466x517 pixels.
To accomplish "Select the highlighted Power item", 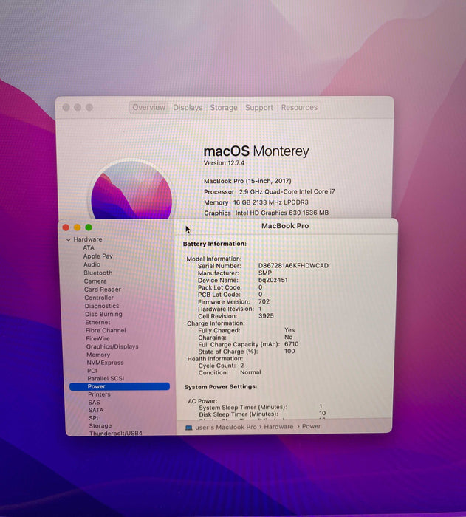I will pos(120,386).
